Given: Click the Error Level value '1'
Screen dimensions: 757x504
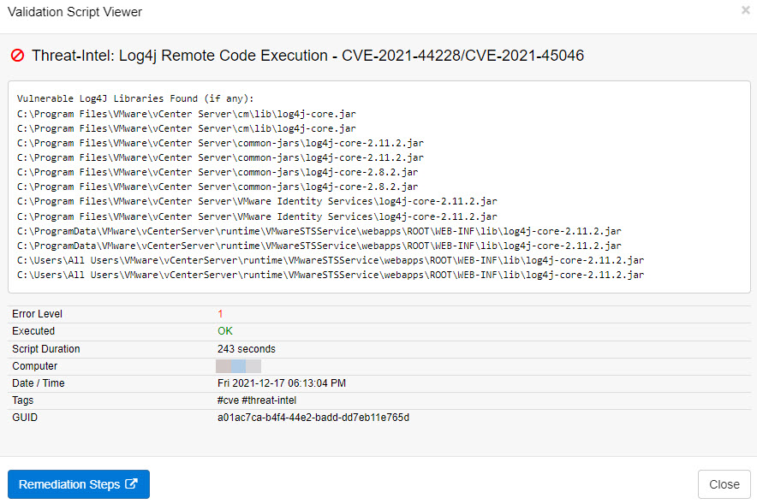Looking at the screenshot, I should (220, 314).
